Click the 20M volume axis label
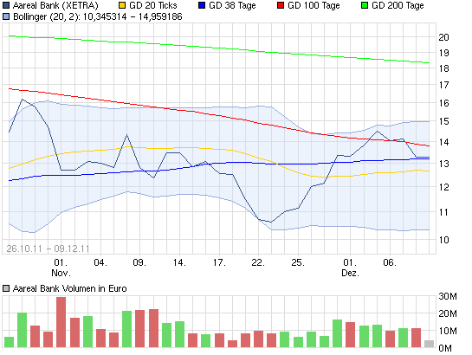 pos(448,313)
